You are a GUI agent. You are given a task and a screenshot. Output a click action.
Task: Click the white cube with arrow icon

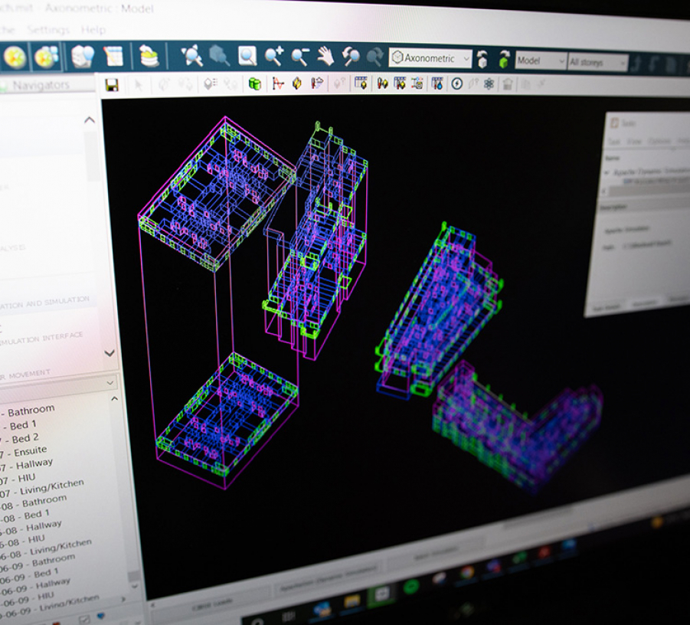[482, 58]
